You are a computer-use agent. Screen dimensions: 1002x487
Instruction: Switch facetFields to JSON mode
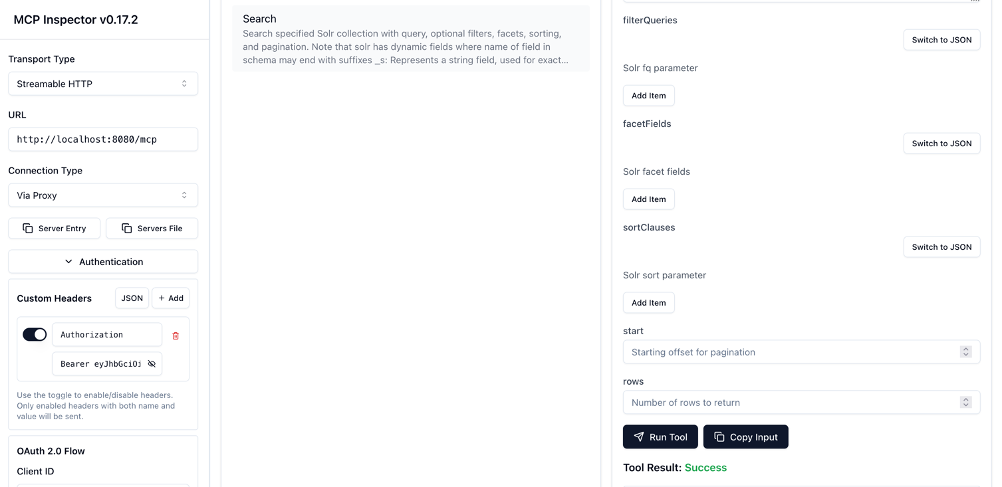click(x=941, y=143)
